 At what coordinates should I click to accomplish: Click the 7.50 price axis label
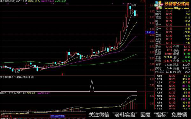(x=152, y=70)
